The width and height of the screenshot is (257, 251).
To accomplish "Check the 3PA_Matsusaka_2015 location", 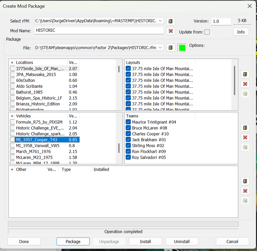I will point(13,75).
